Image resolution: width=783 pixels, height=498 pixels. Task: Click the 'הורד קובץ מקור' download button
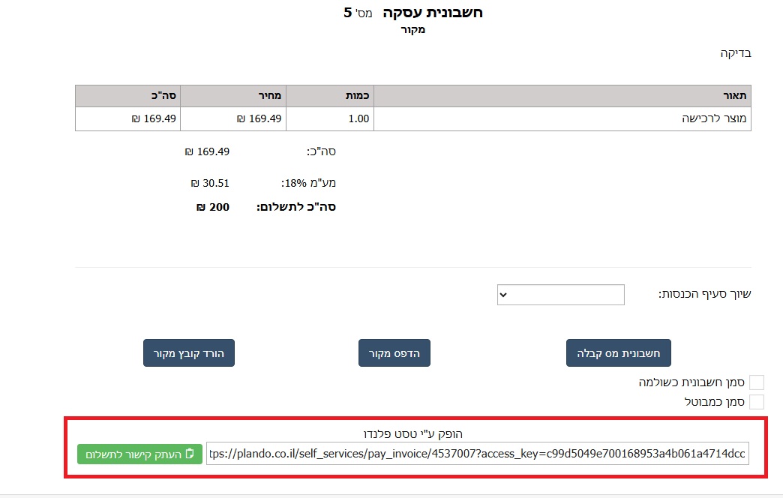[189, 352]
